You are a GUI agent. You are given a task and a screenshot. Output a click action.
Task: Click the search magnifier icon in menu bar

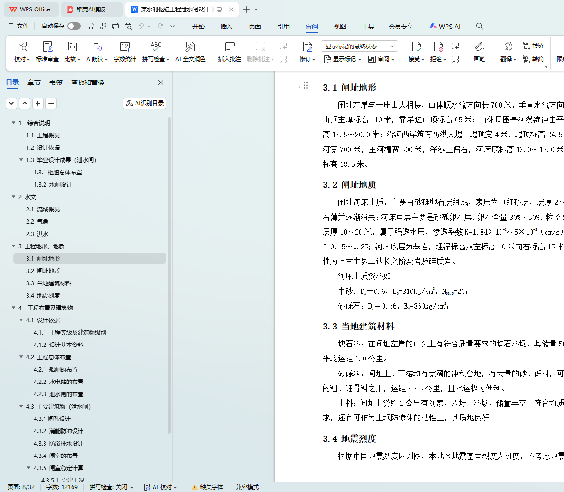(480, 27)
